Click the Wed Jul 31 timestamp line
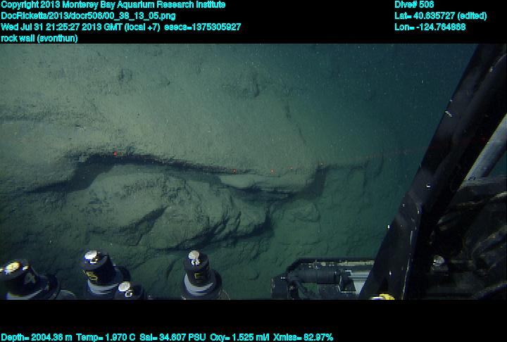This screenshot has width=507, height=342. tap(121, 27)
